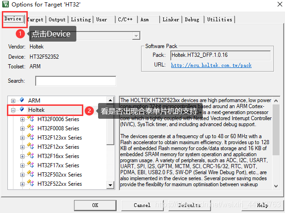Switch to the Listing tab
Image resolution: width=285 pixels, height=213 pixels.
click(81, 19)
